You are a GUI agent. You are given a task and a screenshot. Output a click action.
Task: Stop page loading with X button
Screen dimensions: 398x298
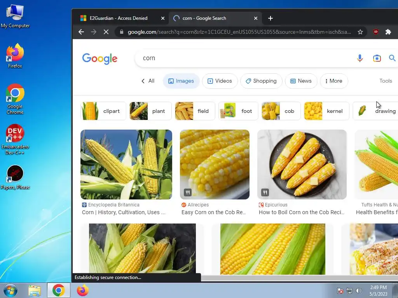[x=106, y=32]
